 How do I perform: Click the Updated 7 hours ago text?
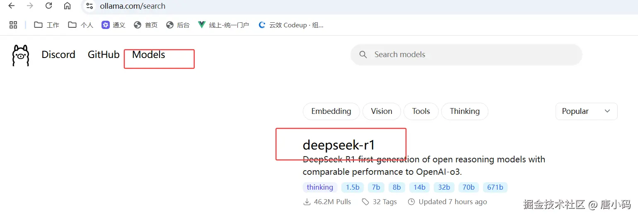[453, 202]
